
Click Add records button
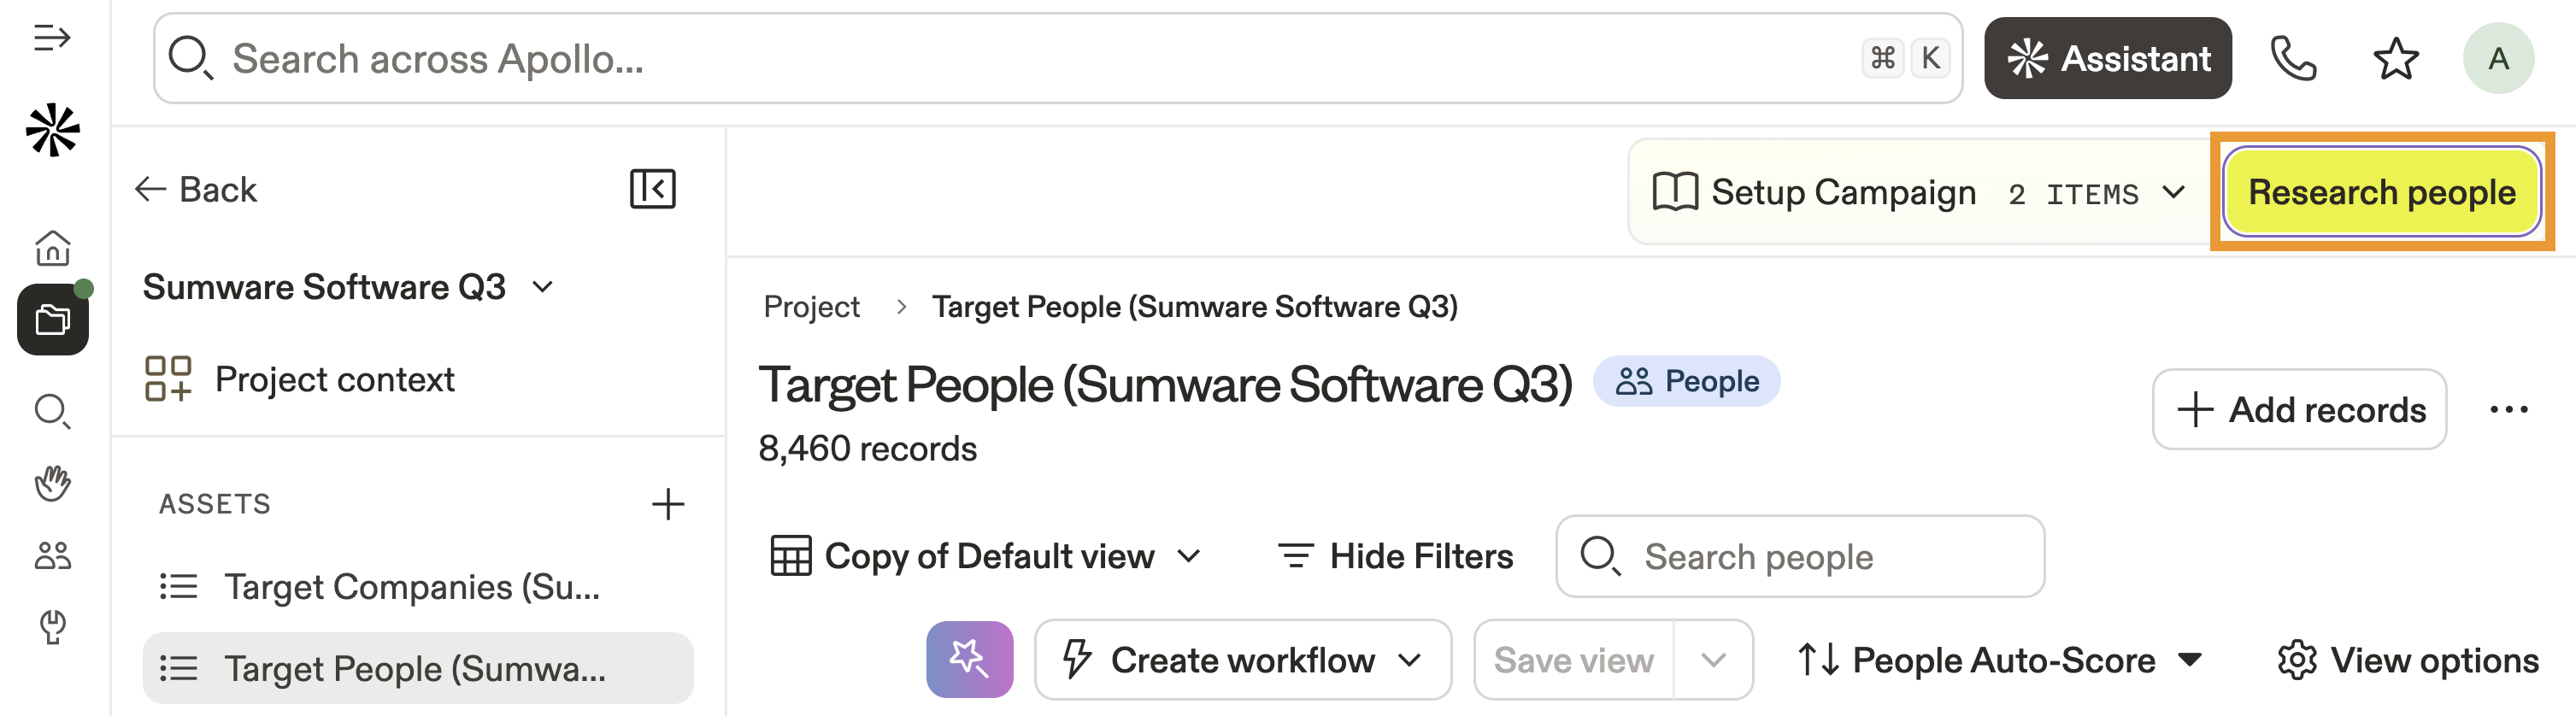[2298, 410]
